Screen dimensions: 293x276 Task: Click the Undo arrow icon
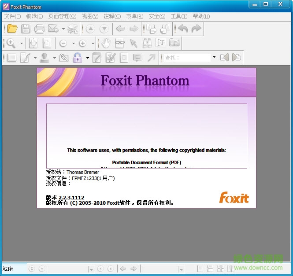coord(183,29)
